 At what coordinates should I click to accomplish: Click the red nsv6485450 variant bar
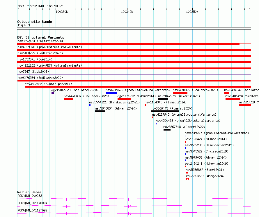tap(233, 99)
